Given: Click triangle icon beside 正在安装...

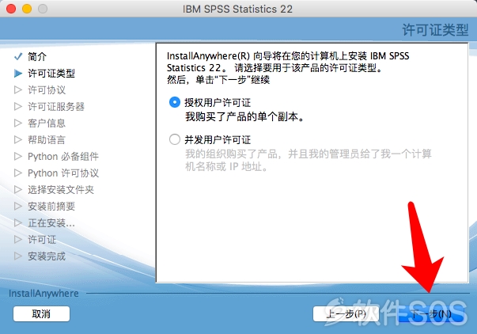Looking at the screenshot, I should (18, 223).
